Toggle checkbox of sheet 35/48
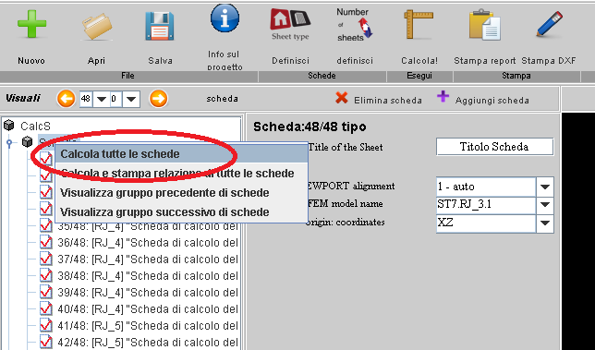 point(46,225)
